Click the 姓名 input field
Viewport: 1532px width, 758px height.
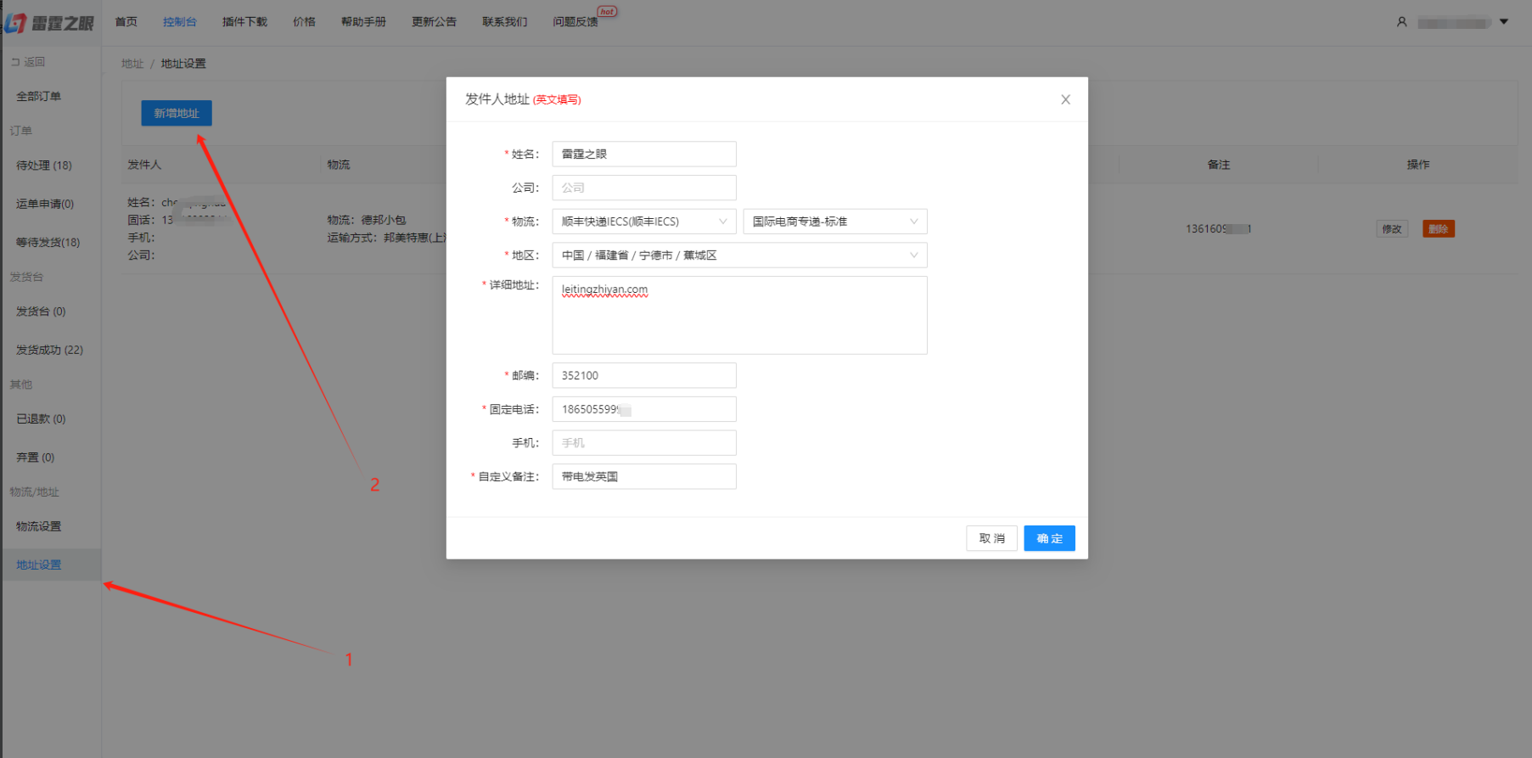pos(644,154)
